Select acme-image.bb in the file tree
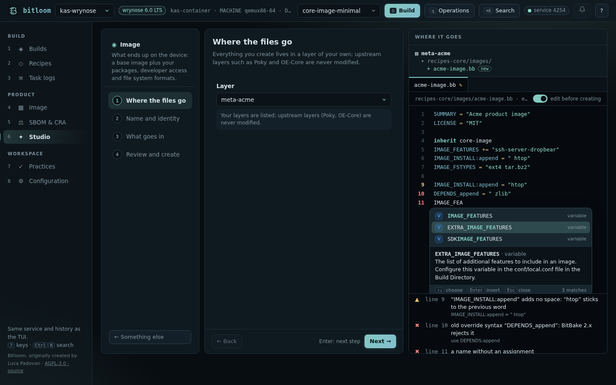The height and width of the screenshot is (385, 616). point(454,69)
